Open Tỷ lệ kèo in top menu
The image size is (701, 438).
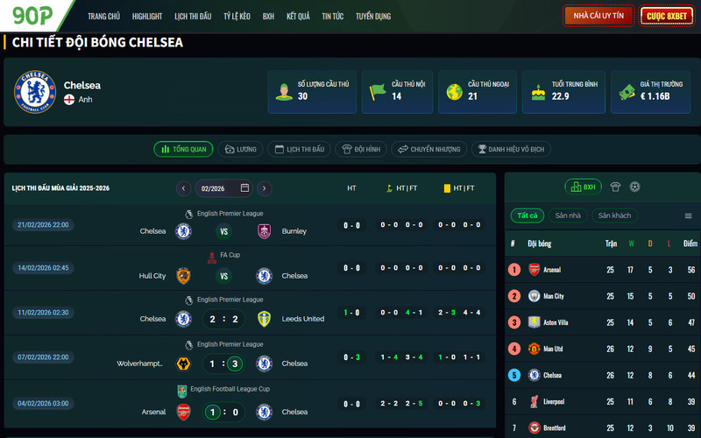(x=237, y=16)
